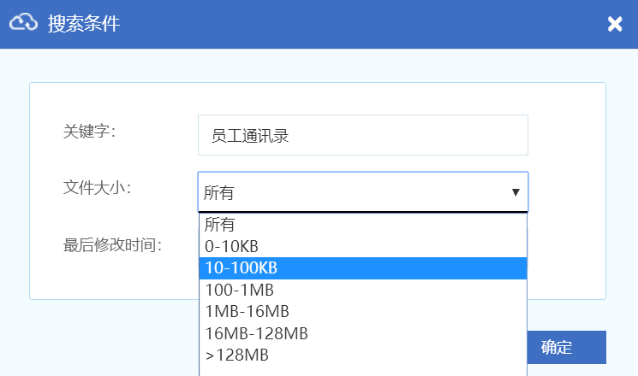The height and width of the screenshot is (376, 638).
Task: Click the cloud logo in title bar
Action: coord(23,23)
